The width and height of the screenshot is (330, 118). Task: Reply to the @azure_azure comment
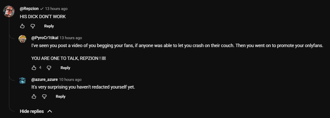point(60,96)
